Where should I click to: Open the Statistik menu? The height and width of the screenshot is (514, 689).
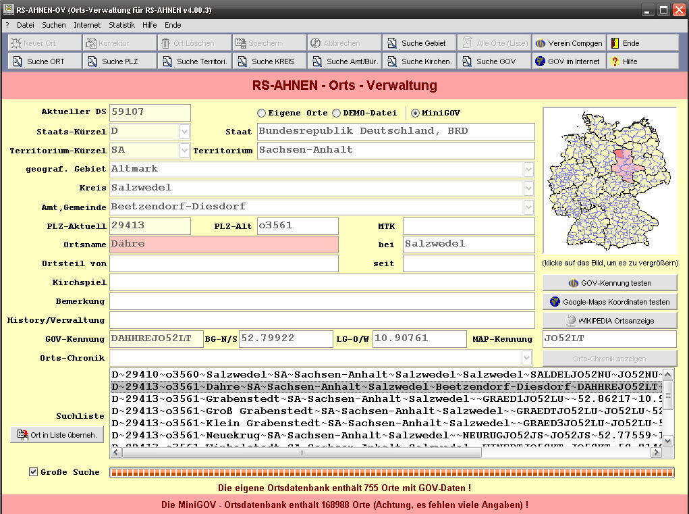coord(121,25)
